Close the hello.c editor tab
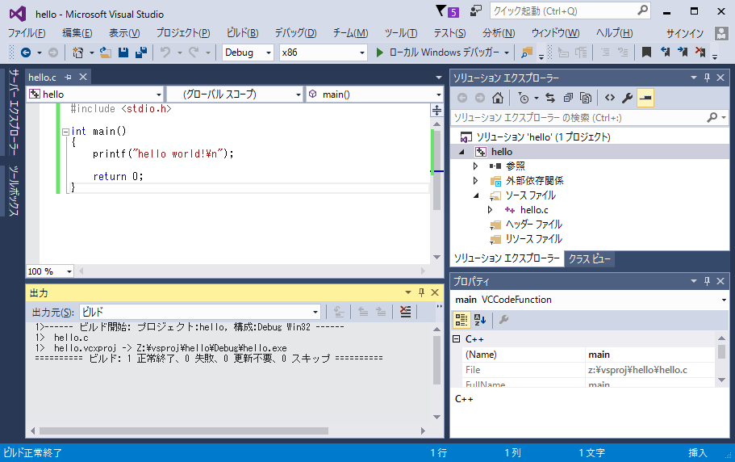 point(83,77)
